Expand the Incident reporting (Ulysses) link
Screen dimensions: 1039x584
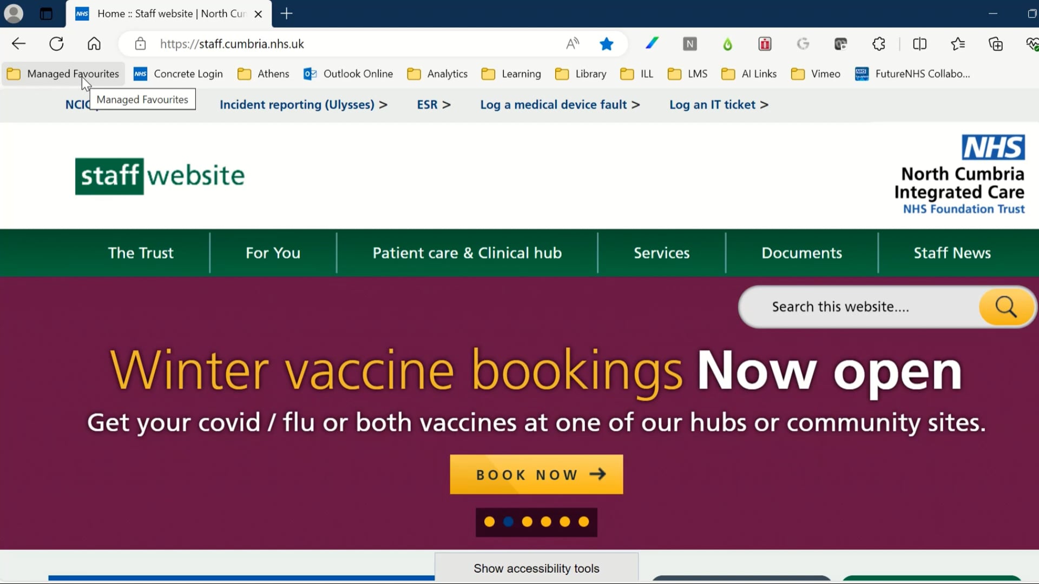304,104
